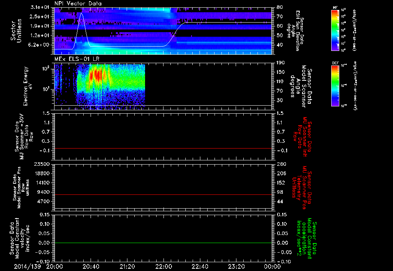Click the white sun elevation peak in NPI panel

(81, 13)
